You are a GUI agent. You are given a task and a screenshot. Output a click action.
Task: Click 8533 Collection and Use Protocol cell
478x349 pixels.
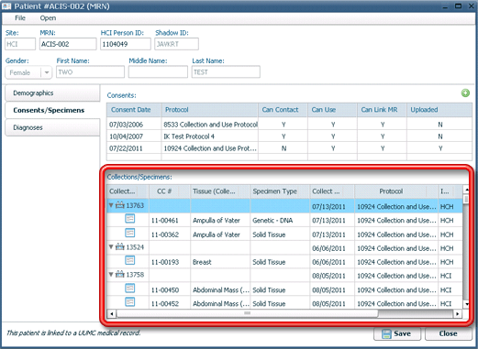(210, 125)
